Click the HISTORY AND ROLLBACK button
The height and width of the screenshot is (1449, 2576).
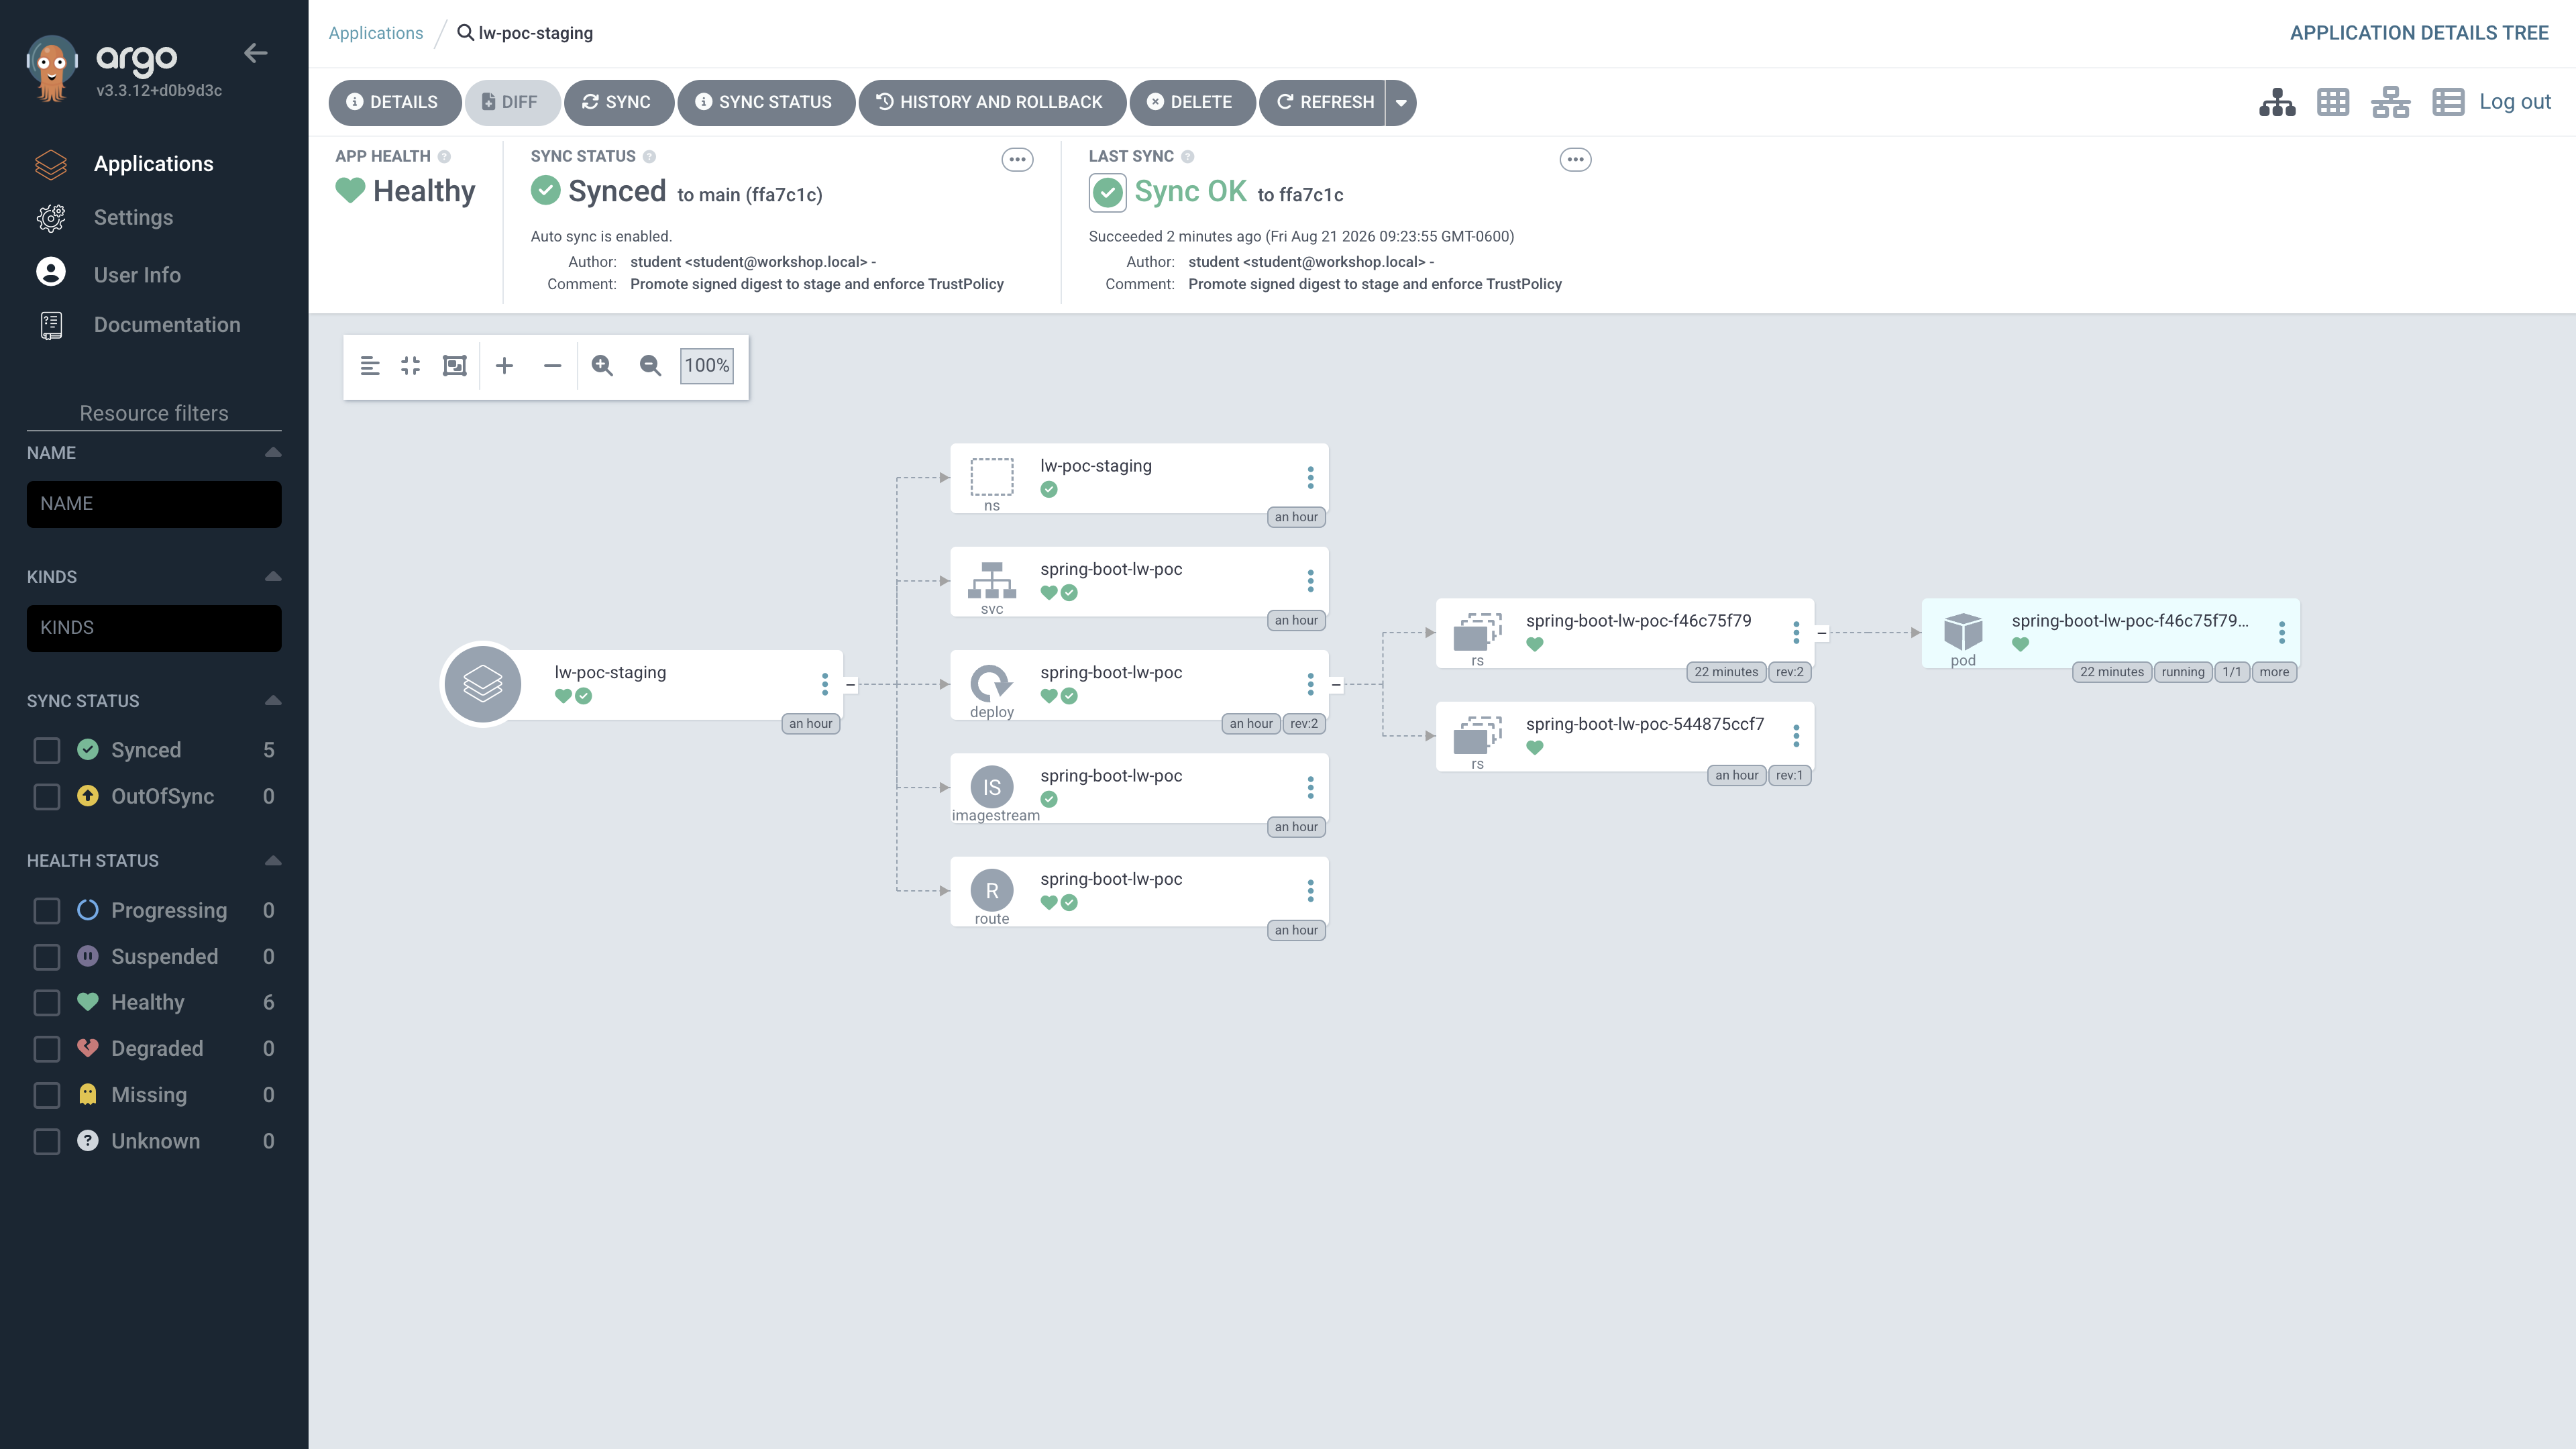pyautogui.click(x=991, y=102)
